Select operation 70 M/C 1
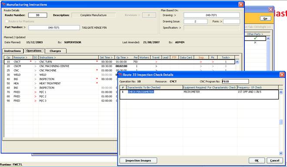The width and height of the screenshot is (287, 167). point(43,92)
